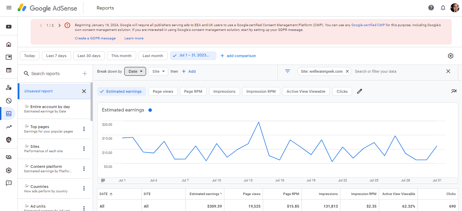Toggle the Active View Viewable metric chip
The image size is (462, 211).
[x=306, y=91]
